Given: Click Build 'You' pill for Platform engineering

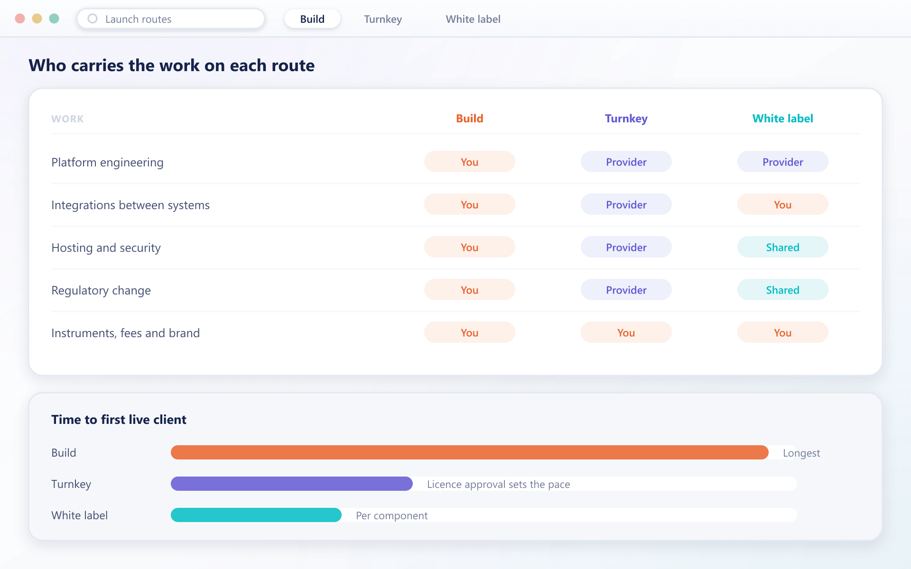Looking at the screenshot, I should 470,162.
